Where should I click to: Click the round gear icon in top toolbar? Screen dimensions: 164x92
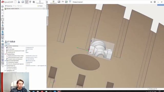click(x=34, y=2)
